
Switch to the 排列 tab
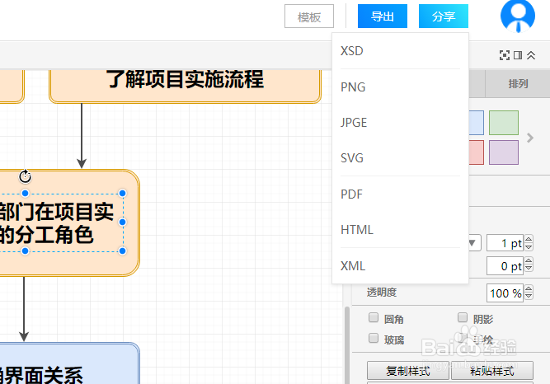coord(518,84)
